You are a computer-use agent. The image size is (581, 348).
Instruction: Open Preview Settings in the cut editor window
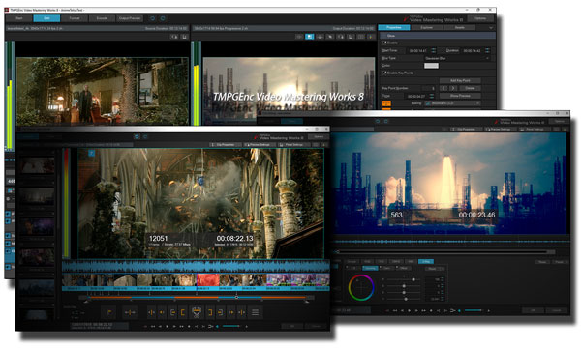click(x=260, y=145)
